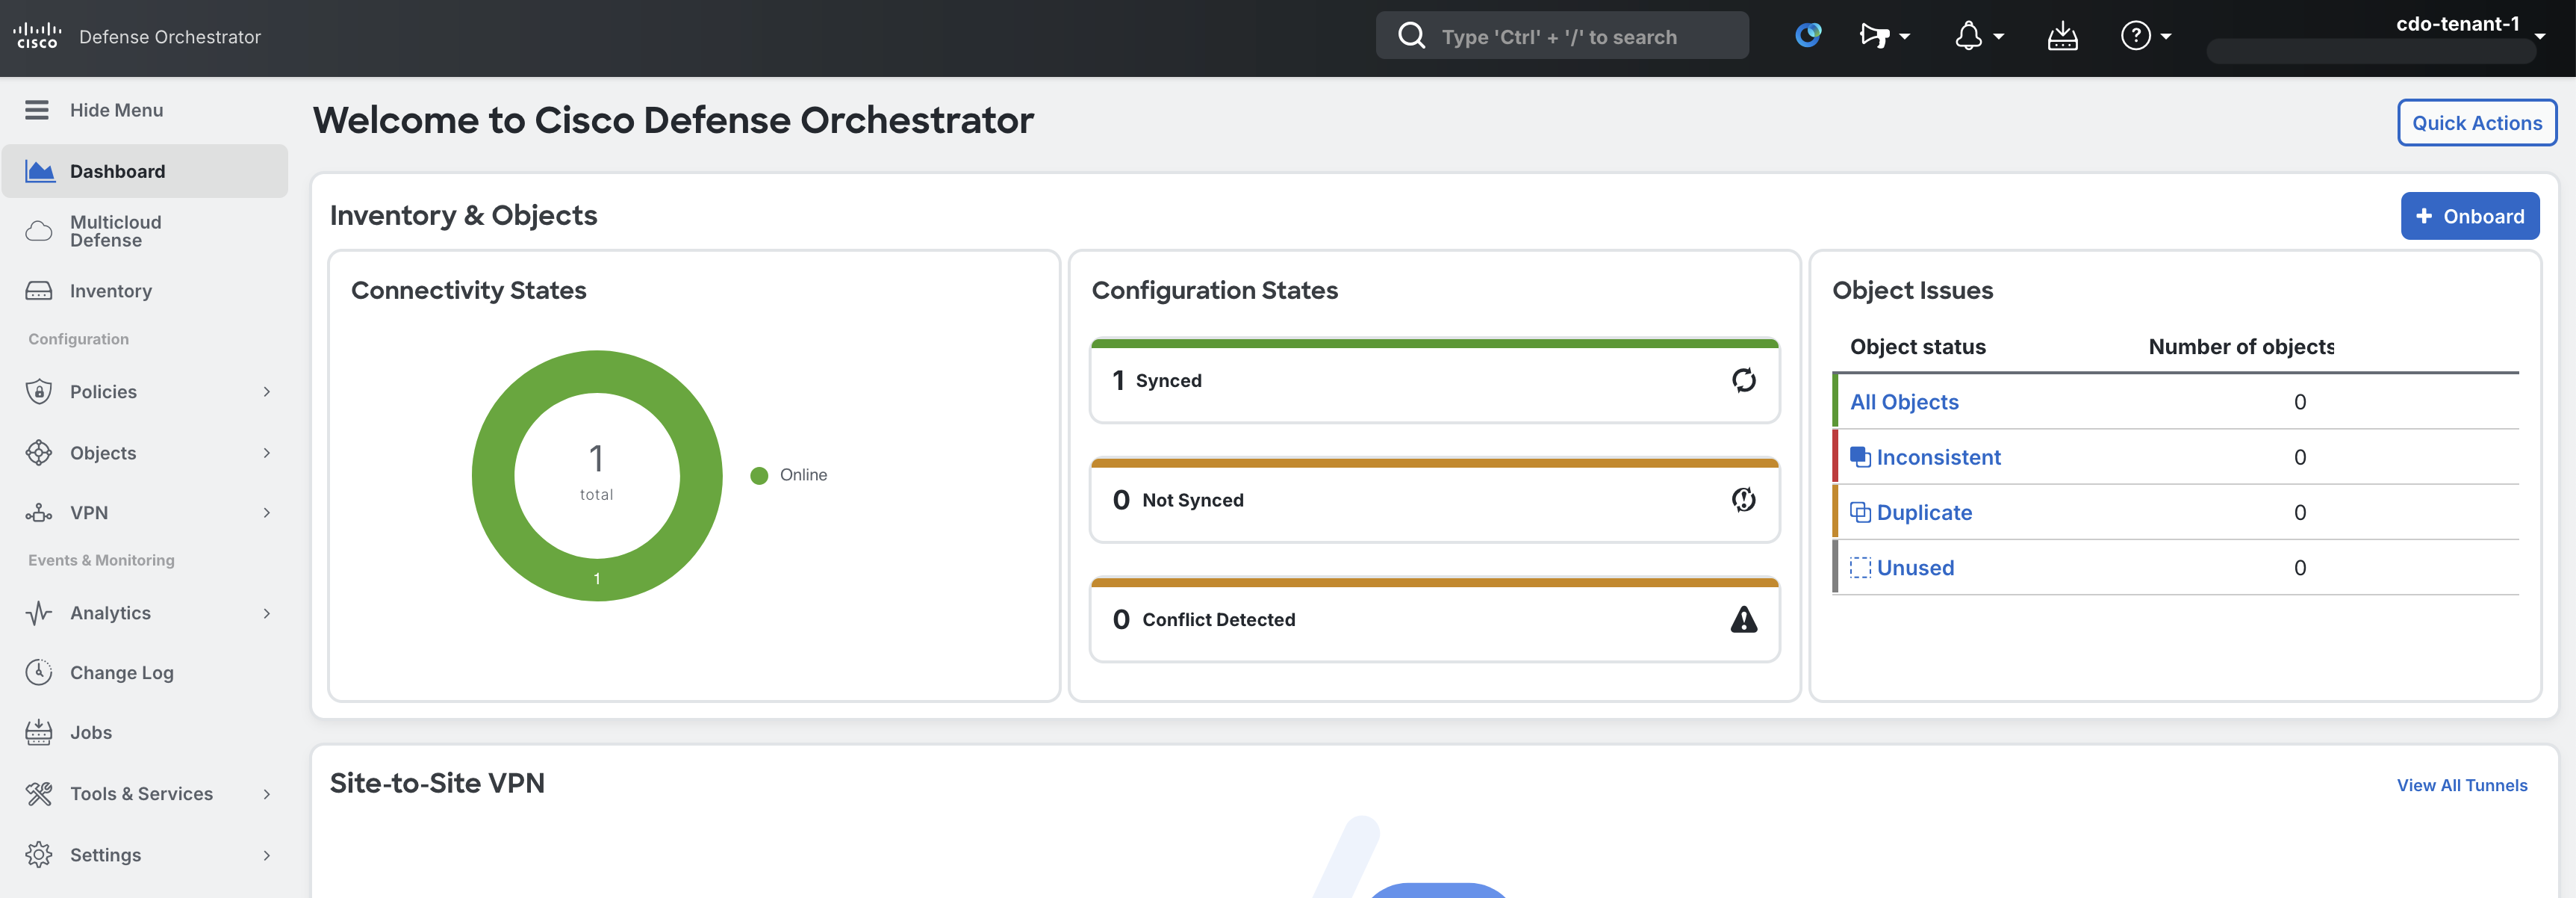
Task: Expand the Policies menu chevron
Action: (x=266, y=391)
